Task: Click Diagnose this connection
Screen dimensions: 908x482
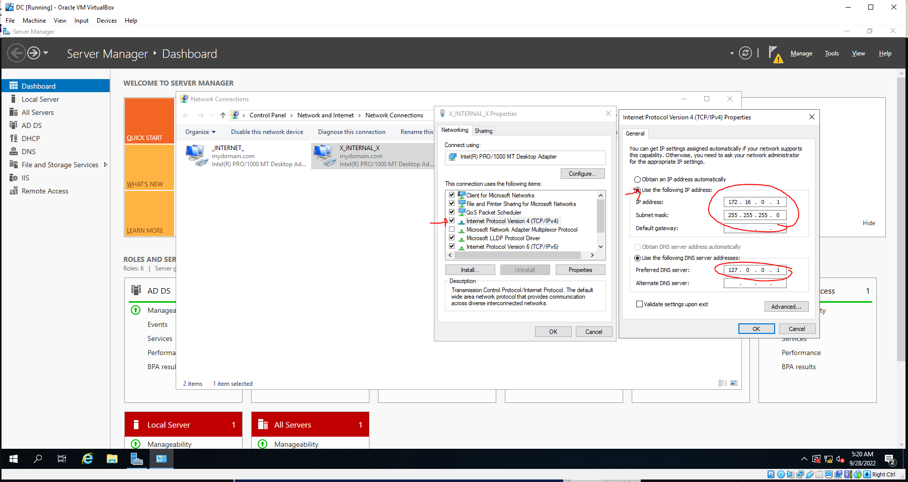Action: pyautogui.click(x=352, y=132)
